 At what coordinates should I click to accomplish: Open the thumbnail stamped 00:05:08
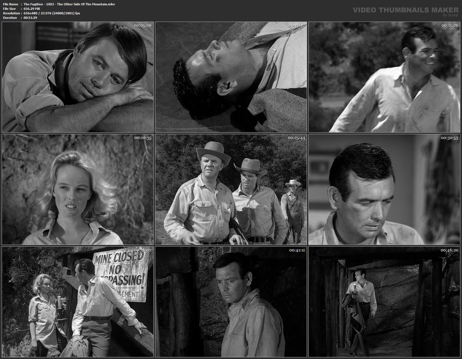click(78, 77)
